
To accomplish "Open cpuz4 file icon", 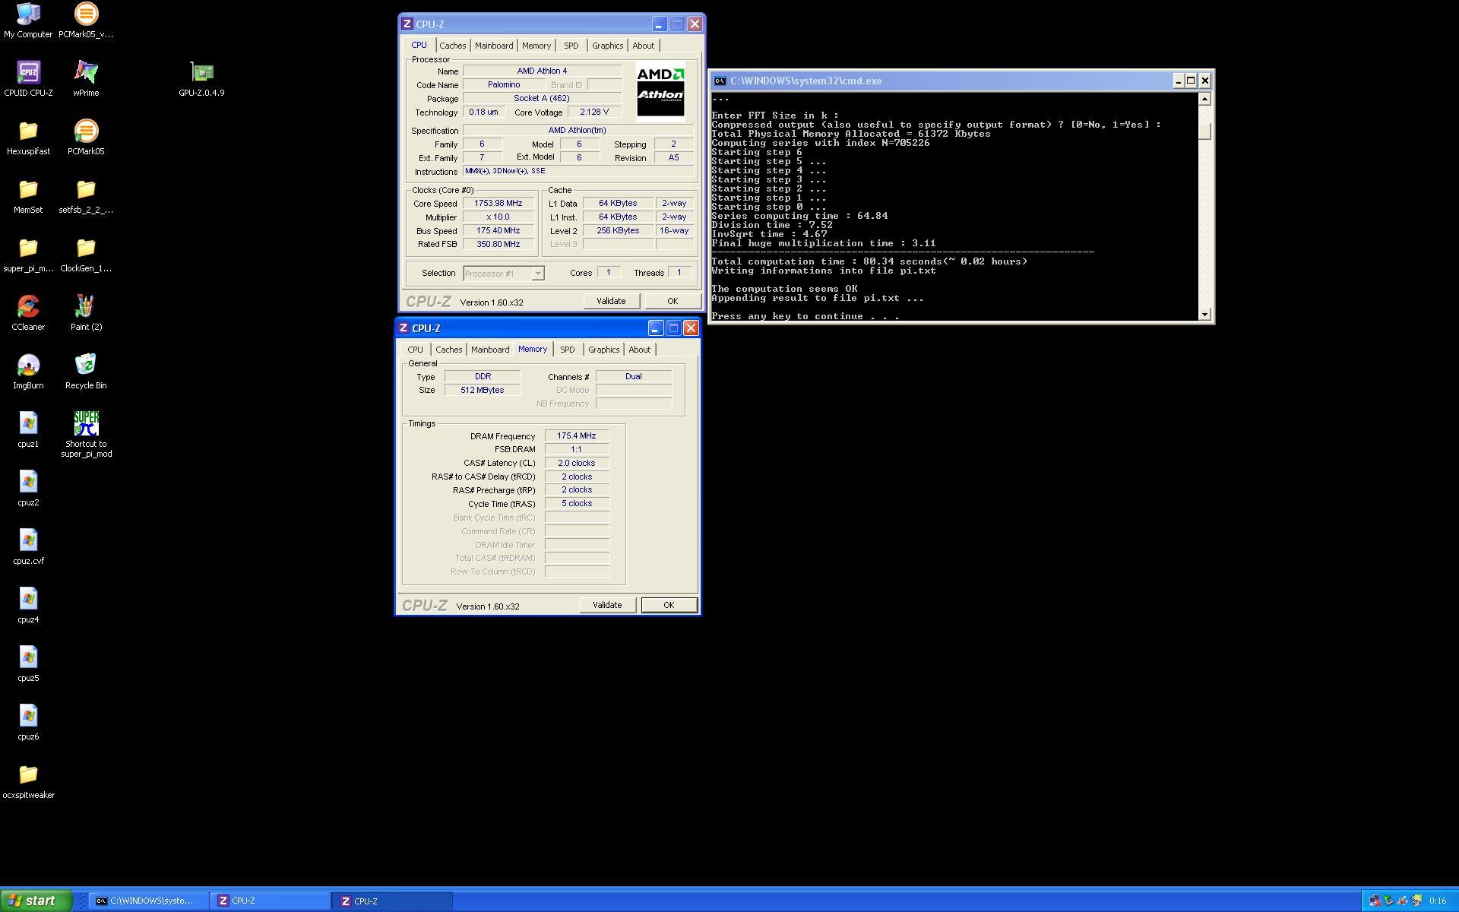I will click(28, 606).
